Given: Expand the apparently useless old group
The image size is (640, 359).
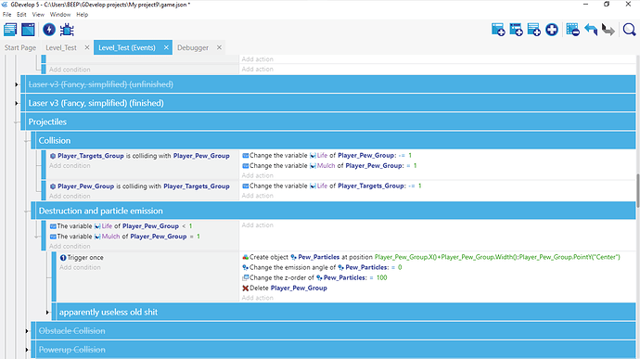Looking at the screenshot, I should [x=47, y=313].
